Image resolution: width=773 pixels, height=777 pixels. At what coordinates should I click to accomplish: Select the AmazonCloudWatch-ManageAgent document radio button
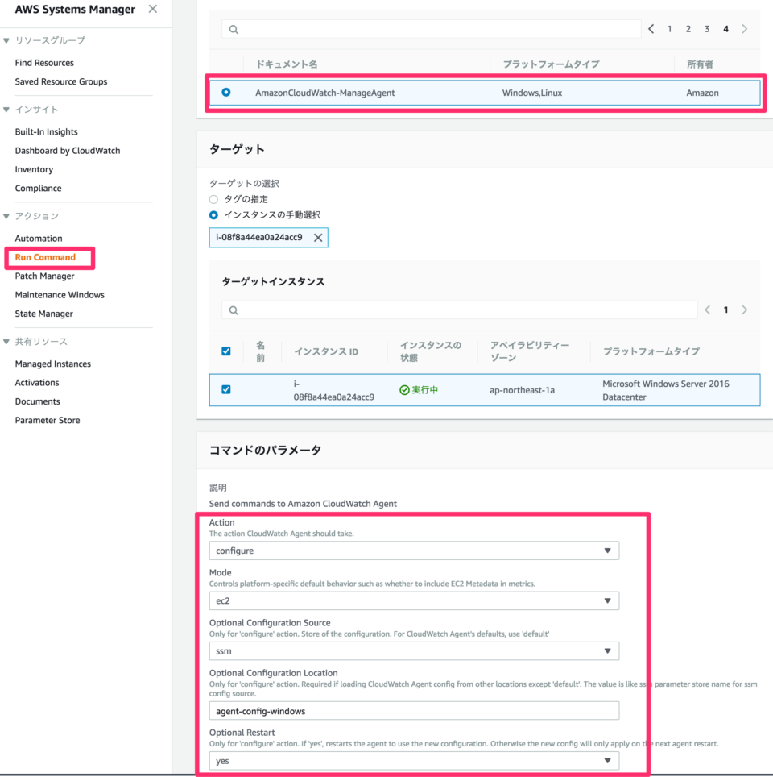click(225, 93)
